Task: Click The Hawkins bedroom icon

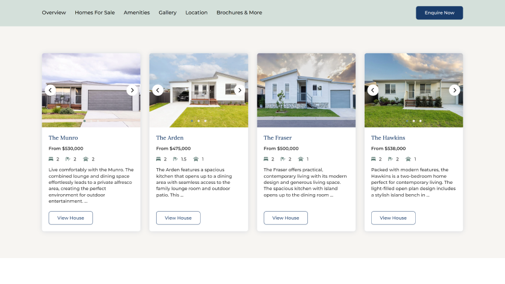Action: pos(374,159)
